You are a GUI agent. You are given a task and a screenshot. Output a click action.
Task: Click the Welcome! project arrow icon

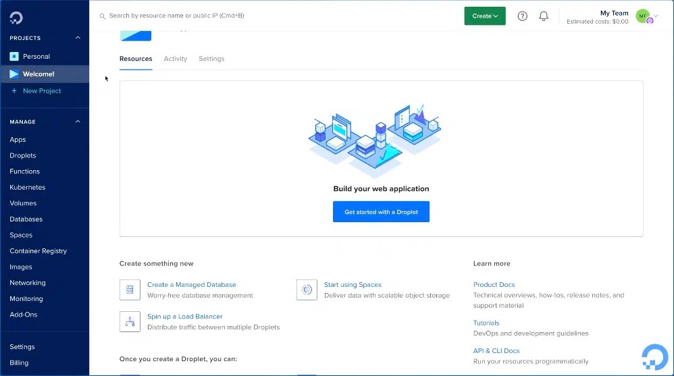[x=14, y=74]
